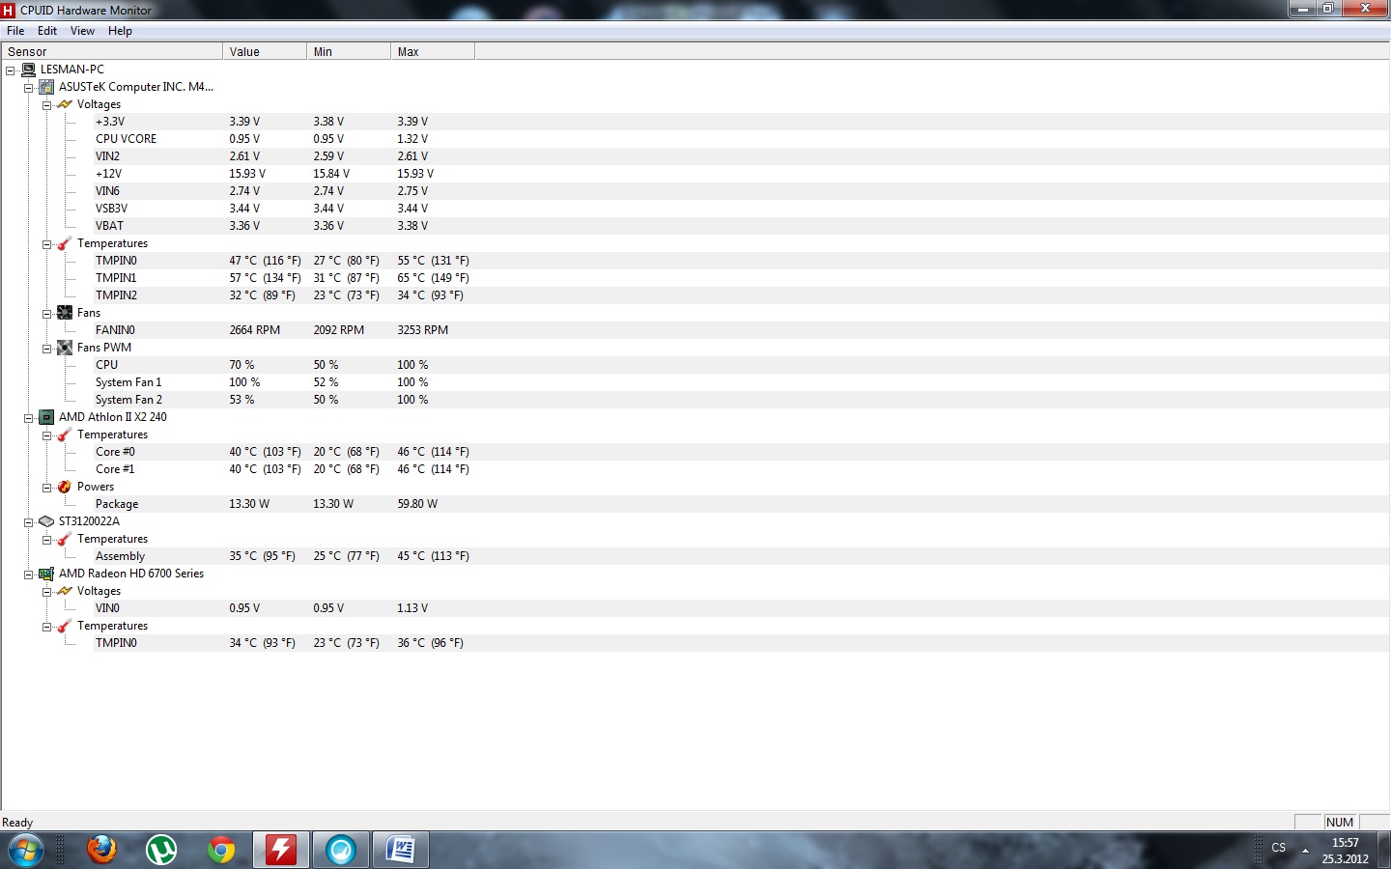Viewport: 1391px width, 869px height.
Task: Click the ST3120022A hard drive icon
Action: (x=46, y=521)
